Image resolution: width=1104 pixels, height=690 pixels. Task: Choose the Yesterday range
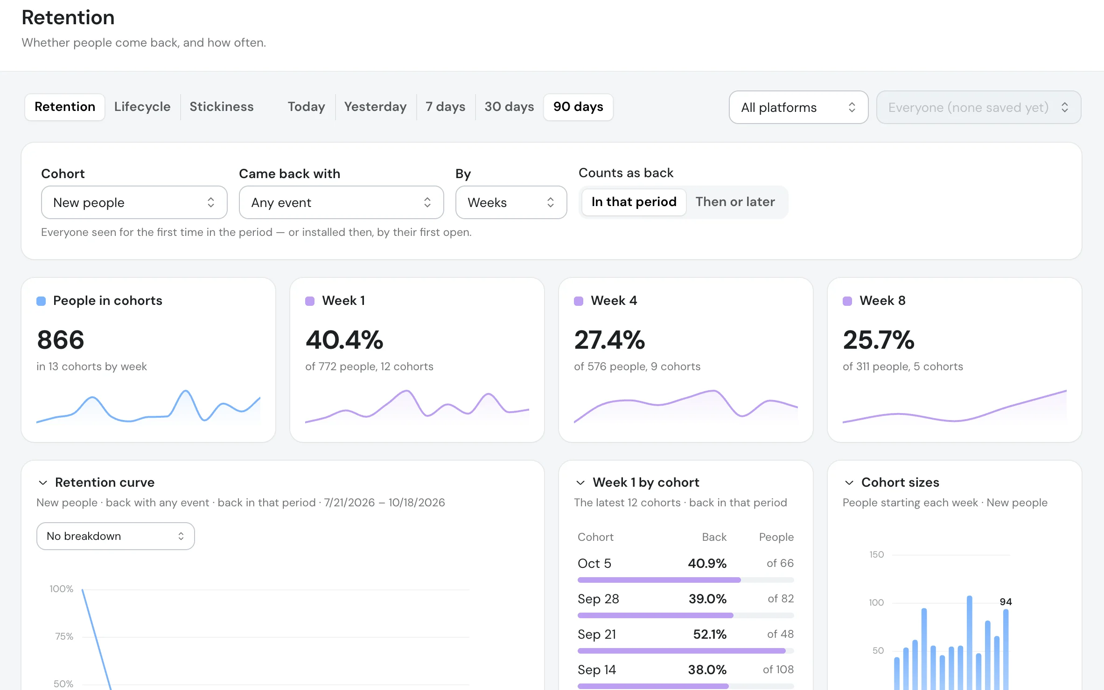[375, 107]
